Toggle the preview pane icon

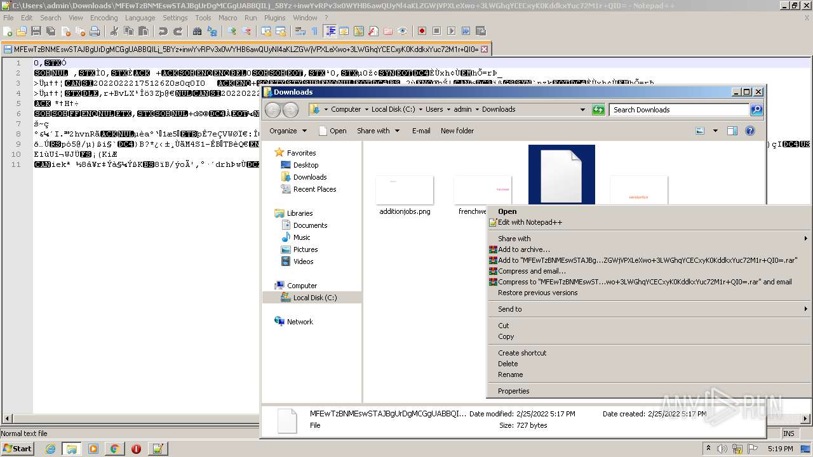point(732,131)
